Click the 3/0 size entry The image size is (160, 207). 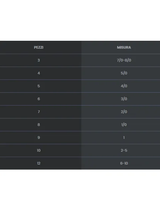click(124, 99)
